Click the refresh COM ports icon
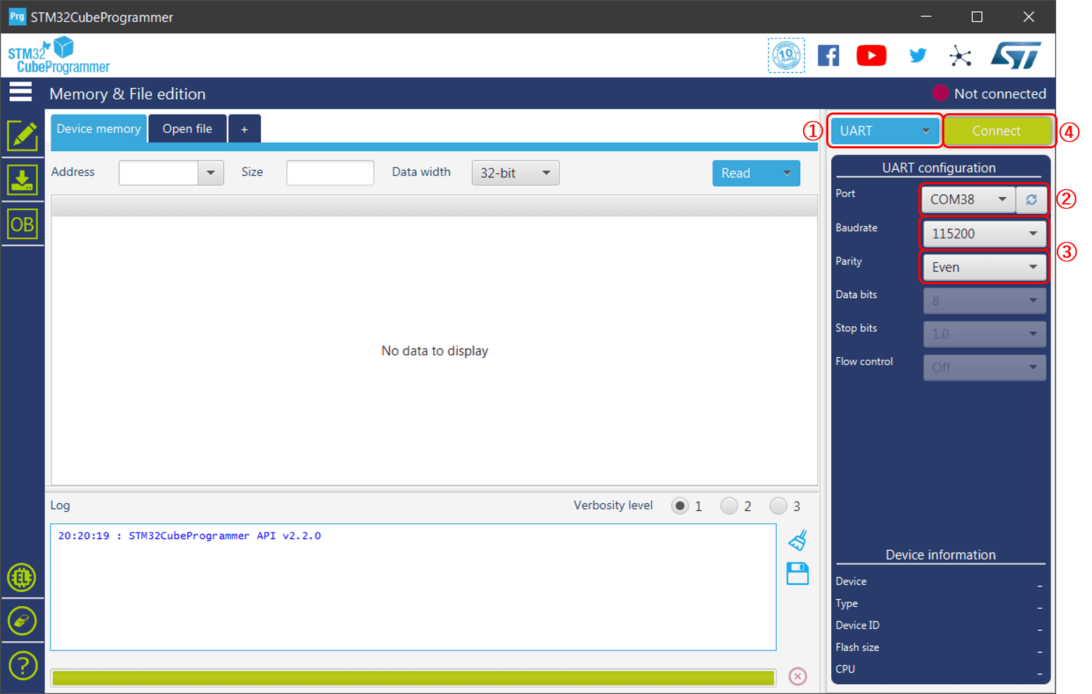 pyautogui.click(x=1031, y=200)
